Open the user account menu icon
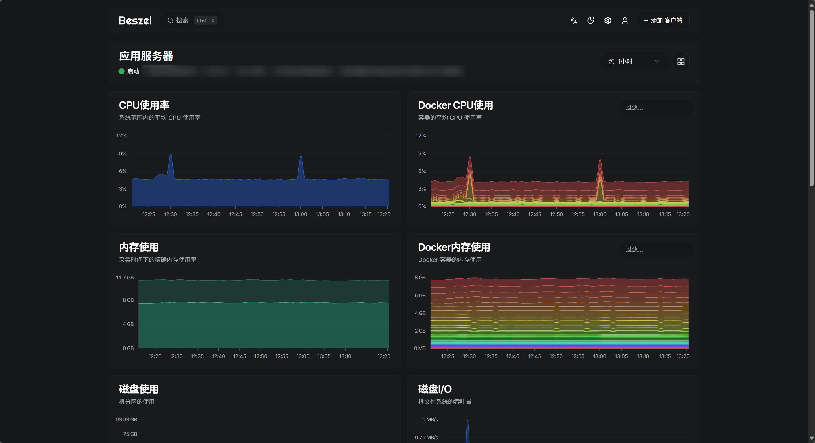This screenshot has height=443, width=815. click(625, 20)
